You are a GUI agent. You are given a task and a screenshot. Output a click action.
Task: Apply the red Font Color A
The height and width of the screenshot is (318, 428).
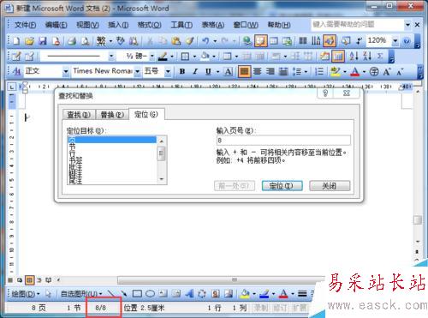pos(354,71)
